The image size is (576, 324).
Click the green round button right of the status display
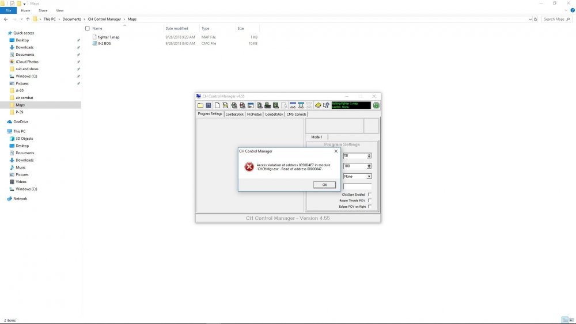click(376, 105)
